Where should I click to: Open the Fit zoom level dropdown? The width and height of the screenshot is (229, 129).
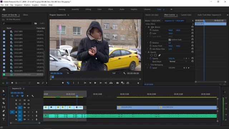[71, 73]
